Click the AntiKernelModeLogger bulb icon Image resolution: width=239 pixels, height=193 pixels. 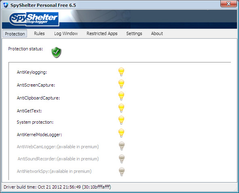click(x=121, y=133)
